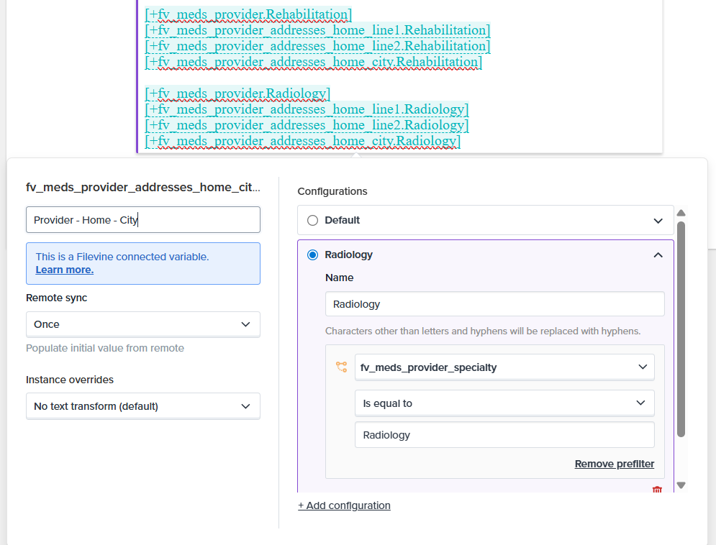The width and height of the screenshot is (716, 545).
Task: Select the Default configuration radio button
Action: (312, 221)
